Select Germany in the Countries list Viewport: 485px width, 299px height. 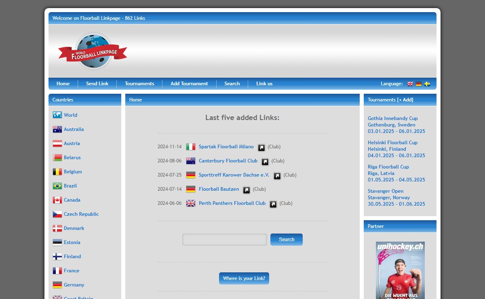click(x=74, y=285)
